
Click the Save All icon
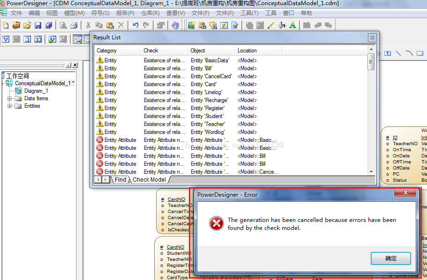point(49,25)
